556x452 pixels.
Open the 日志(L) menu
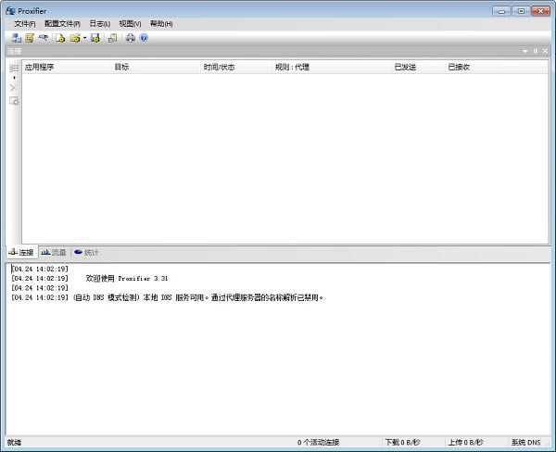[100, 24]
